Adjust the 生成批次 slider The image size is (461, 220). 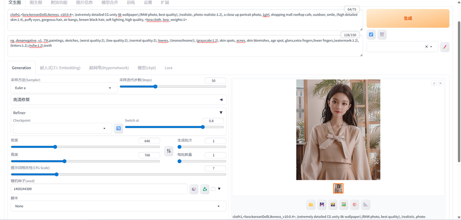point(202,147)
